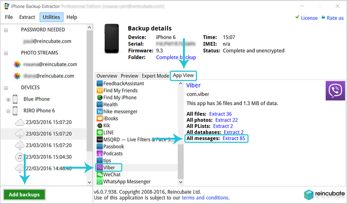This screenshot has width=347, height=204.
Task: Open the Utilities menu
Action: tap(52, 17)
